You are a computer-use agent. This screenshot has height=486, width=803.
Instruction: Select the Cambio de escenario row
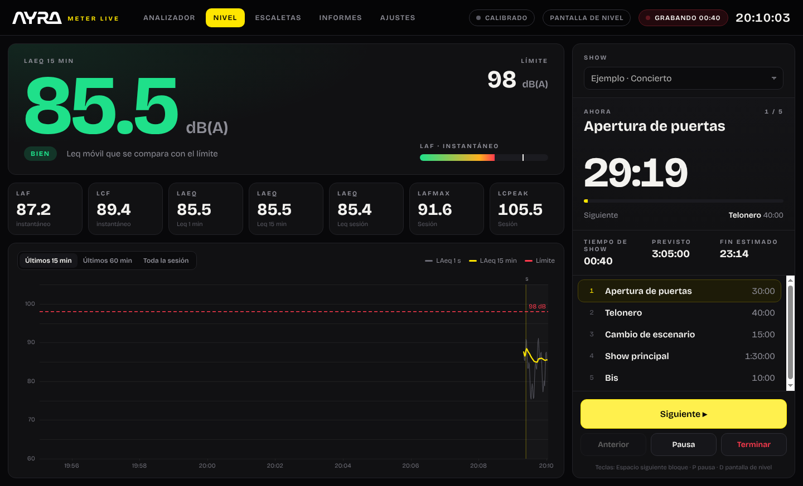point(679,335)
